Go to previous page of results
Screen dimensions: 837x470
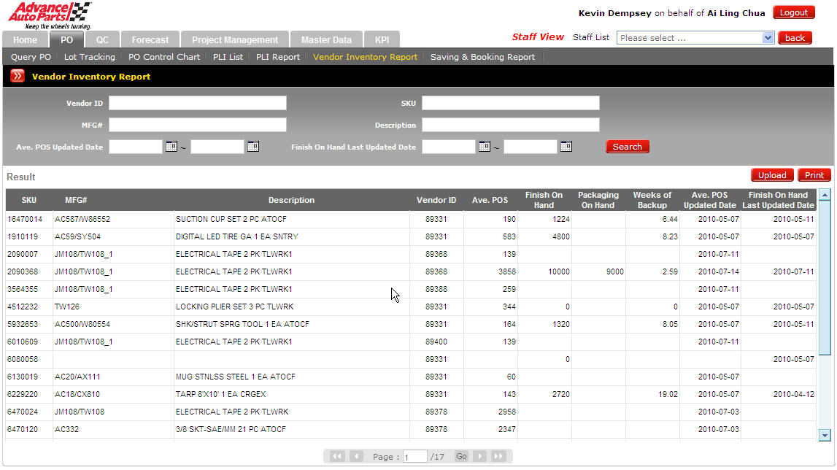(x=356, y=456)
